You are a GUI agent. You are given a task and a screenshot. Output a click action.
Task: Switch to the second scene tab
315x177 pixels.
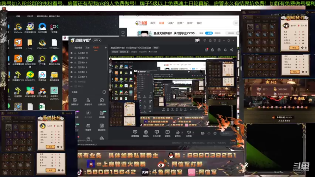[x=87, y=48]
